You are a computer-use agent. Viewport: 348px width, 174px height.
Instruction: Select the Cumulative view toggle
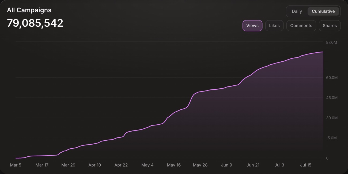tap(323, 11)
